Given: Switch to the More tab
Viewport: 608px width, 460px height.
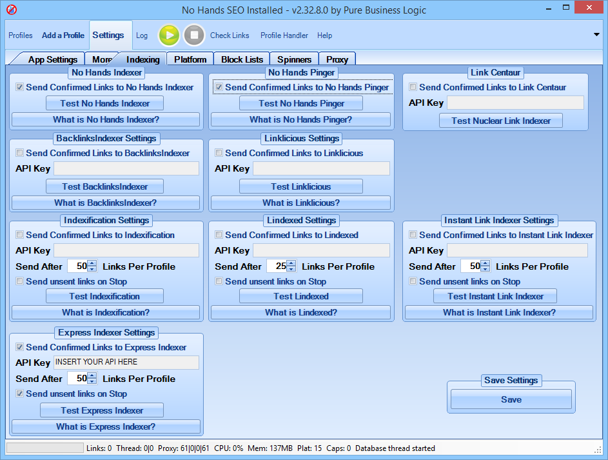Looking at the screenshot, I should pyautogui.click(x=102, y=59).
